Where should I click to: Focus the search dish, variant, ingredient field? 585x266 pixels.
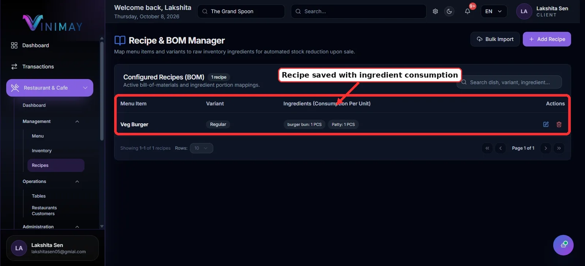[509, 82]
